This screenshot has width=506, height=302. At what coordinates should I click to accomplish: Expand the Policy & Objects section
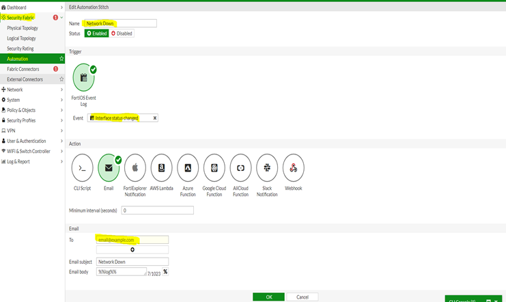pos(20,110)
